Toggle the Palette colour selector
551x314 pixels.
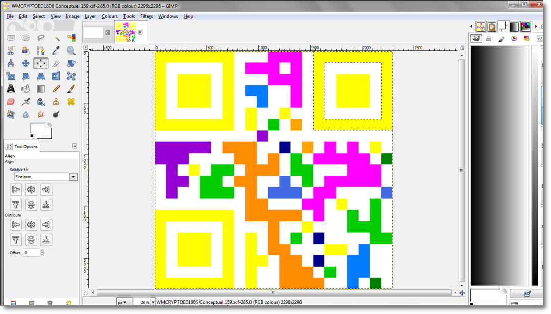527,39
